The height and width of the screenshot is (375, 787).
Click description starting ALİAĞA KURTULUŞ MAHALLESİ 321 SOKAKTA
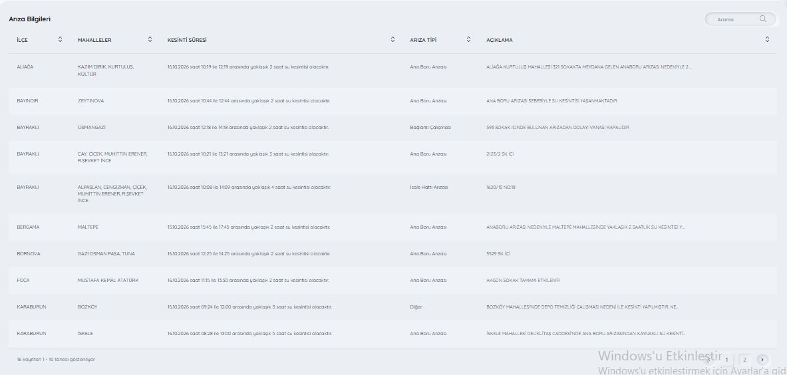click(x=589, y=66)
